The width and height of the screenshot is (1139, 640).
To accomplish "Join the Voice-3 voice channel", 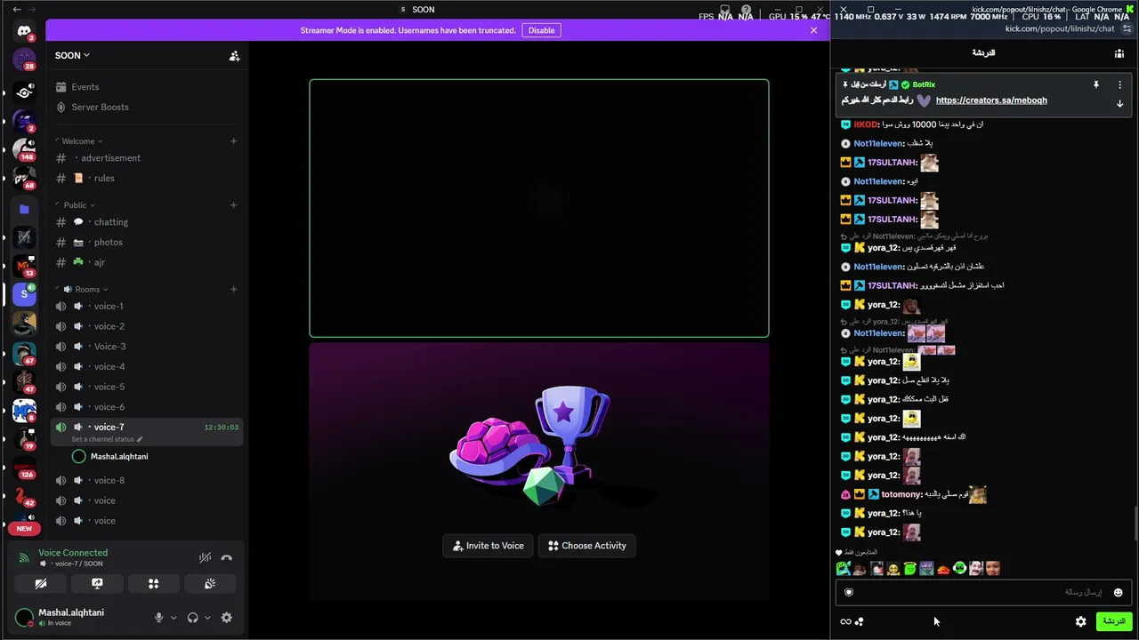I will tap(146, 347).
